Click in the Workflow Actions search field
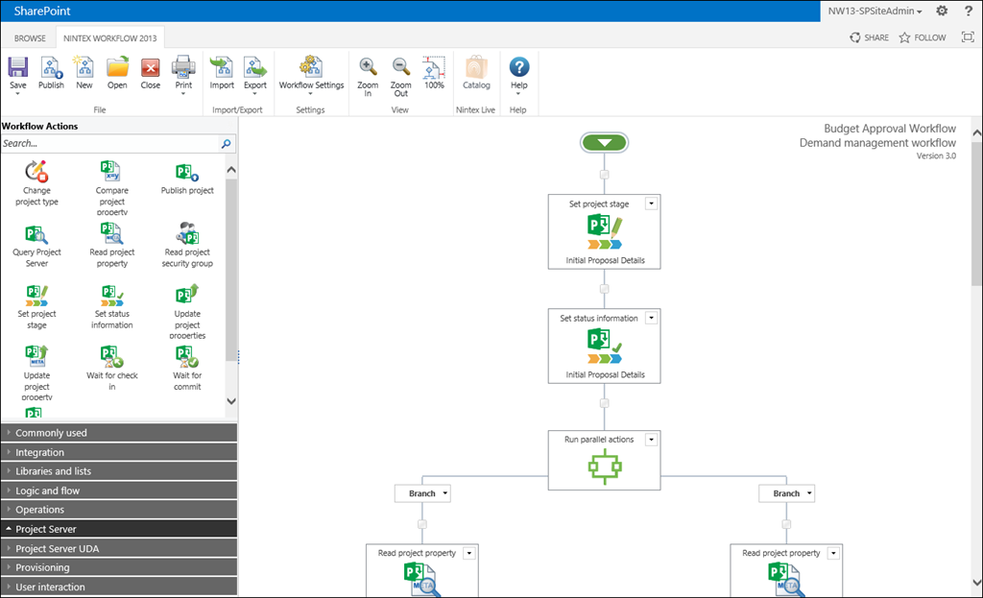This screenshot has height=598, width=983. point(110,144)
